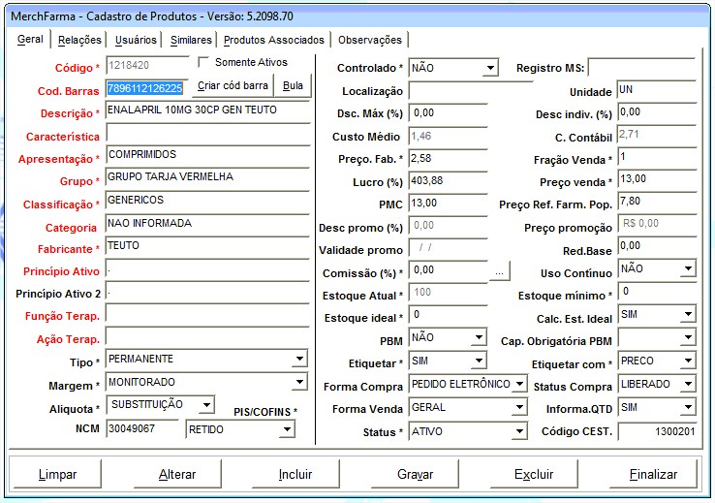
Task: Expand the Uso Contínuo dropdown
Action: (687, 268)
